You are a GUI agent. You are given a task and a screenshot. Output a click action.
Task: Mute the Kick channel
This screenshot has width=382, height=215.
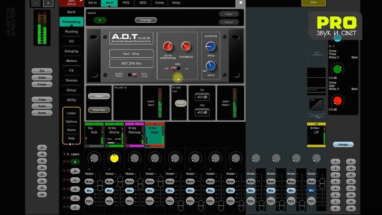coord(89,182)
